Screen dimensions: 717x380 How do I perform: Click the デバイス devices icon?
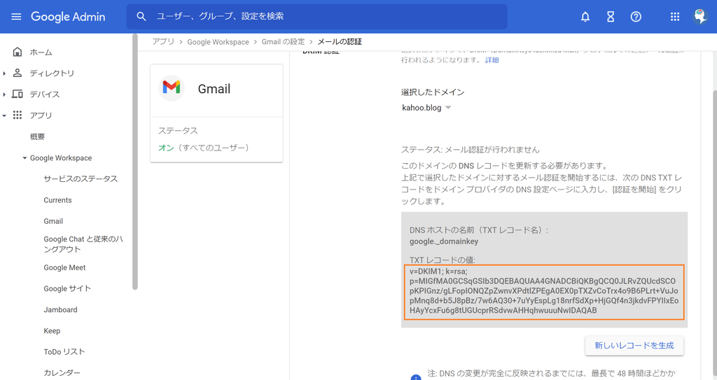[18, 94]
